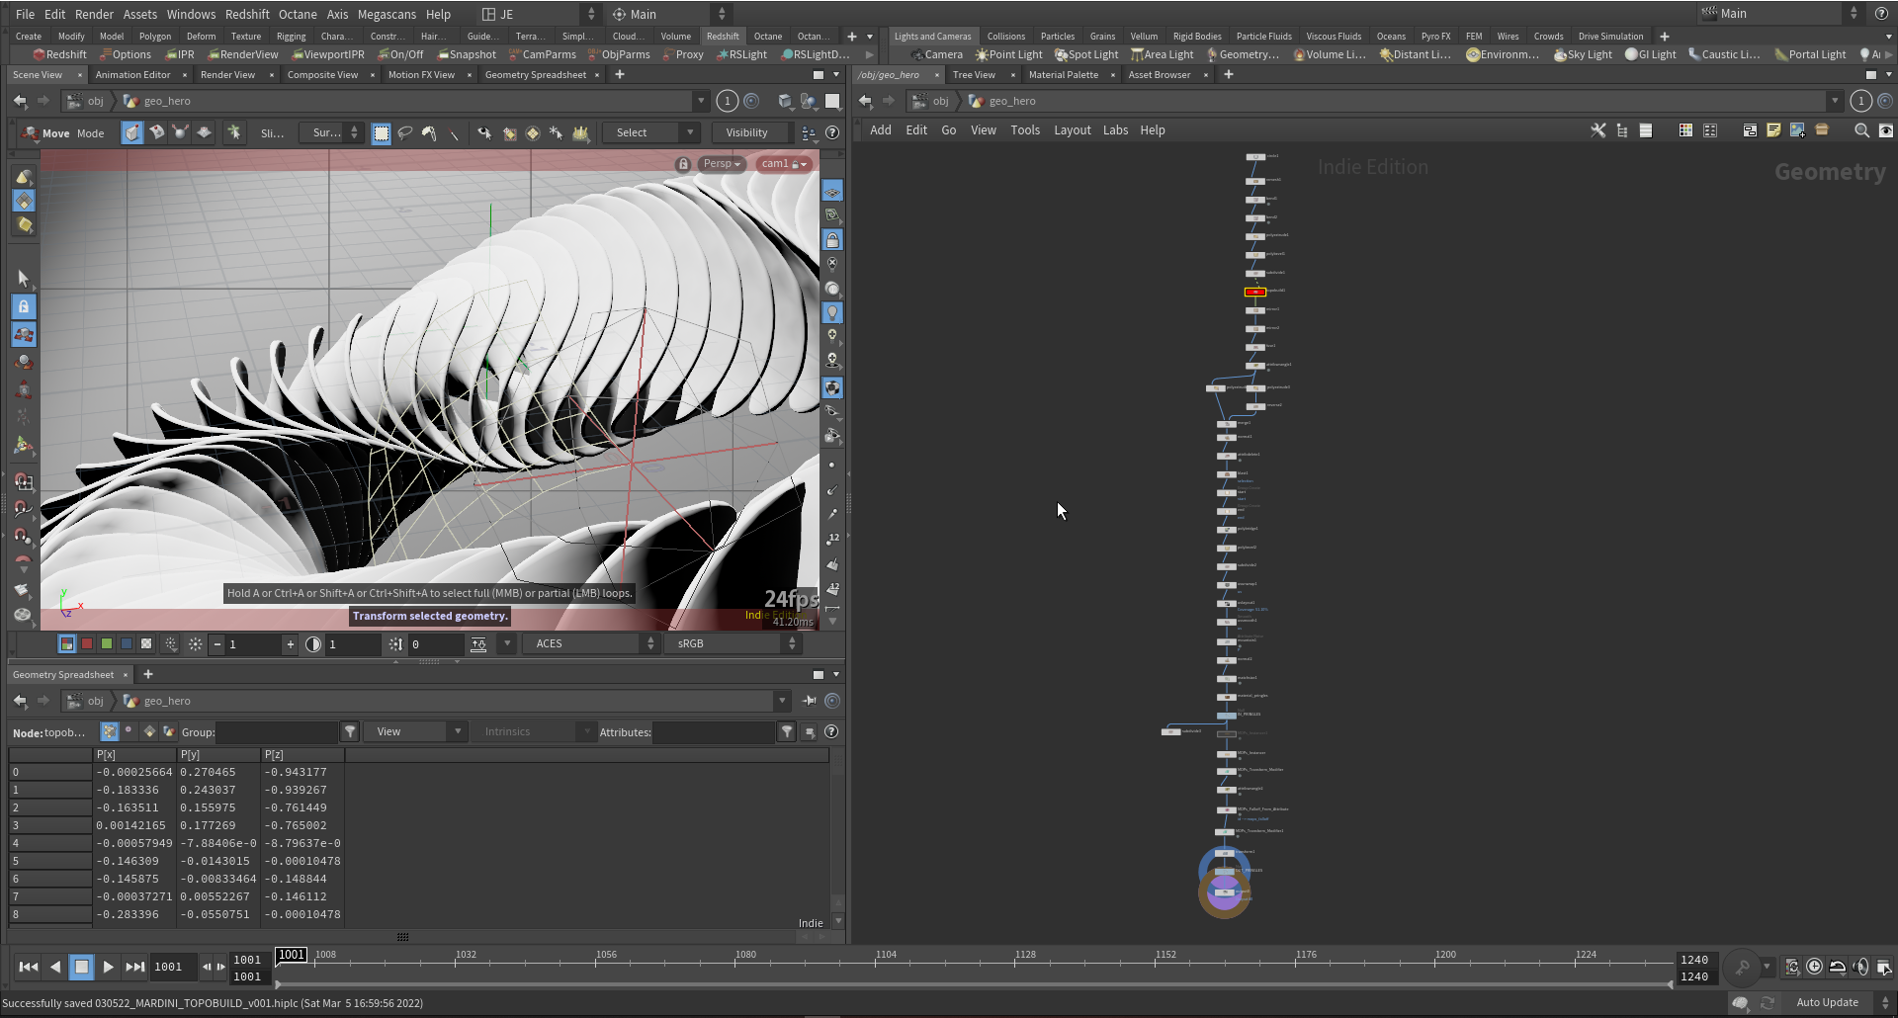Click the Geometry Spreadsheet group filter funnel
Viewport: 1898px width, 1018px height.
pyautogui.click(x=350, y=732)
